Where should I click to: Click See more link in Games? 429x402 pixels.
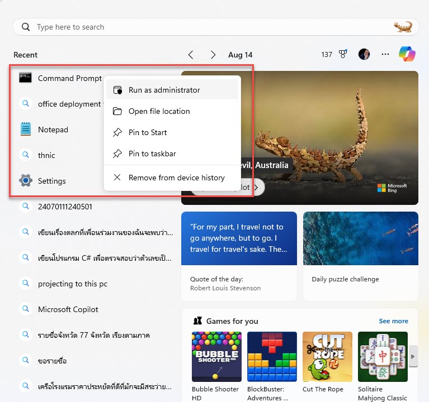point(393,321)
